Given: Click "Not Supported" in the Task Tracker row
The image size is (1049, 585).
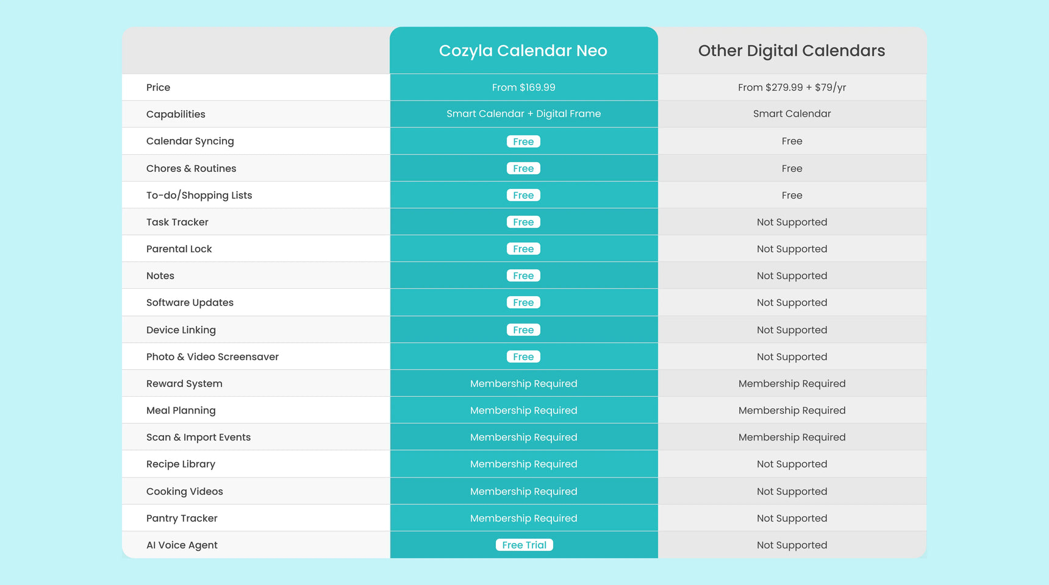Looking at the screenshot, I should tap(792, 222).
